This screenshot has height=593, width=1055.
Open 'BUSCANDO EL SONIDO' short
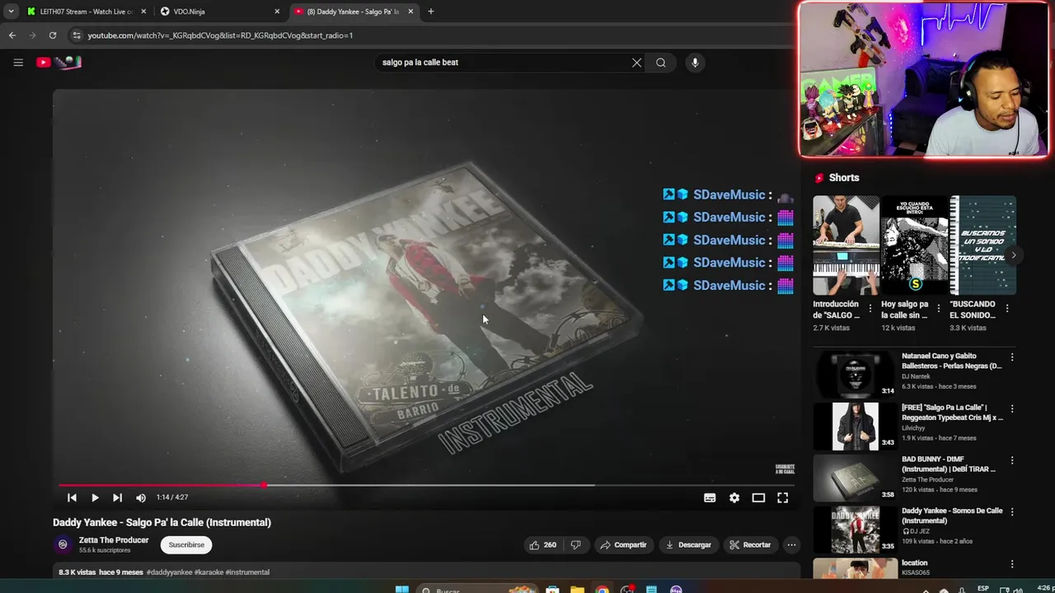click(x=982, y=245)
